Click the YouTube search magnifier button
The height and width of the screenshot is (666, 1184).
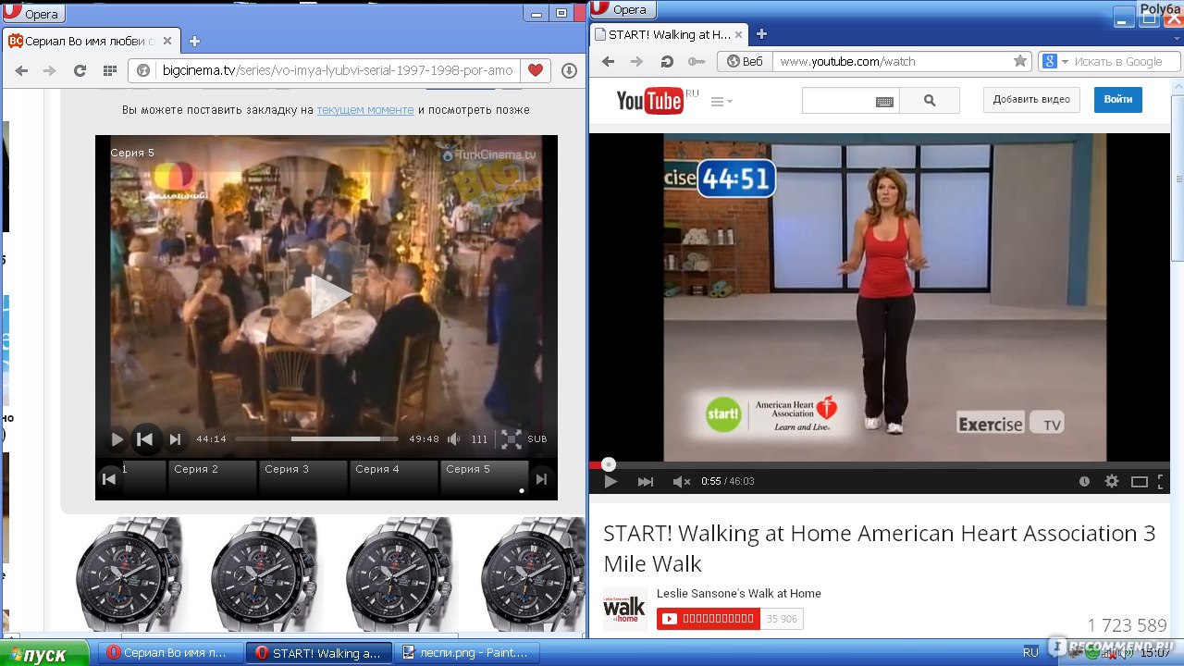tap(930, 101)
